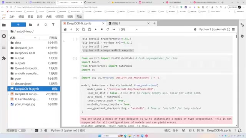
Task: Select DeepOCR-run notebook in file list
Action: coord(34,94)
